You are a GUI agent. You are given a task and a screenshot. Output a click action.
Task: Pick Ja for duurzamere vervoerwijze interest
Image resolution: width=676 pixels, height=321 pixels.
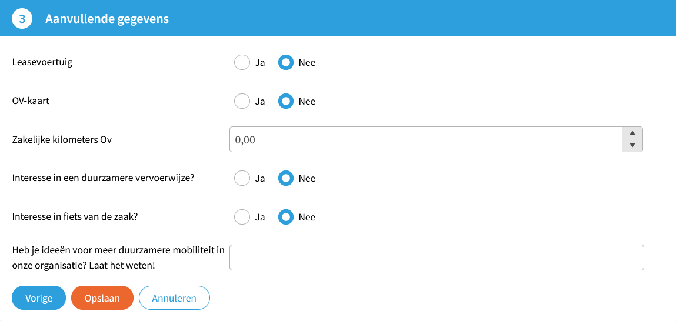click(242, 178)
